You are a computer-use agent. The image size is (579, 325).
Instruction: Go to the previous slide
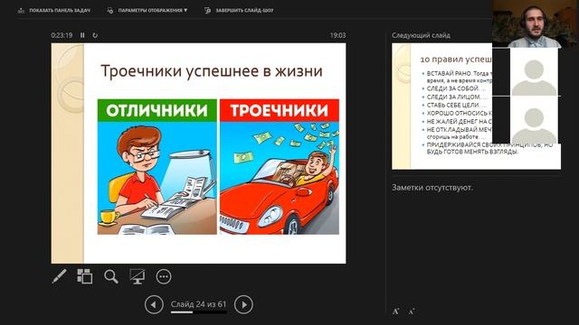(154, 305)
